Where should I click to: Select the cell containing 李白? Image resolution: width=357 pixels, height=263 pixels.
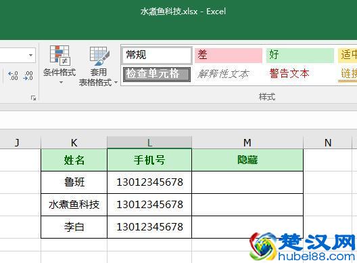[x=74, y=227]
